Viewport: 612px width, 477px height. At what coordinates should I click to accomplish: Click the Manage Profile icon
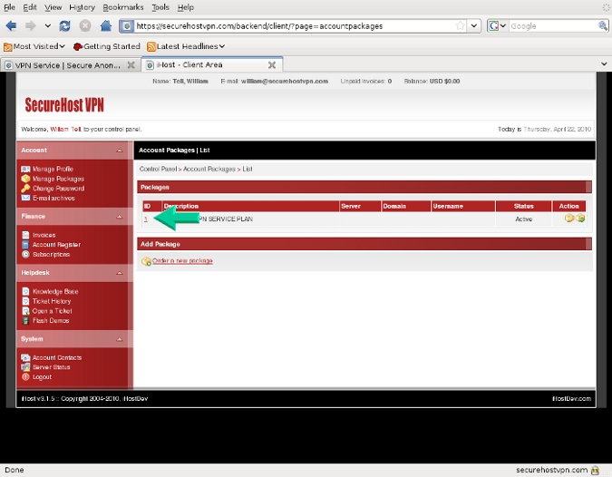point(25,169)
